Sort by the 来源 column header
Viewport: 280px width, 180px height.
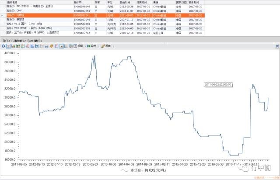click(x=156, y=2)
